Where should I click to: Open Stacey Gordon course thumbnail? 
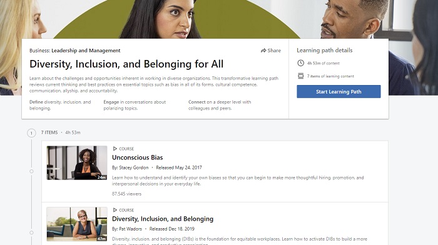pyautogui.click(x=77, y=162)
